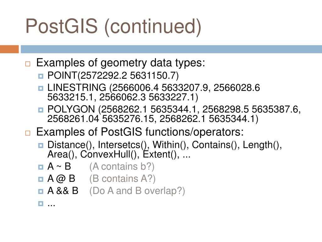Click the gray '(B contains A?)' annotation
322x242 pixels.
tap(122, 179)
